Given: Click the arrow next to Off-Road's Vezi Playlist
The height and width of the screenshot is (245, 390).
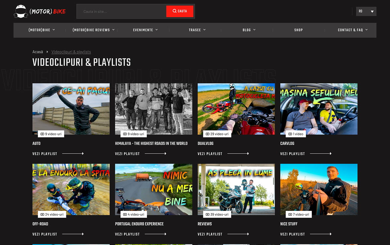Looking at the screenshot, I should [x=73, y=234].
